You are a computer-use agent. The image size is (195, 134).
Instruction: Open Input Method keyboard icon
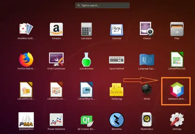pos(117,60)
